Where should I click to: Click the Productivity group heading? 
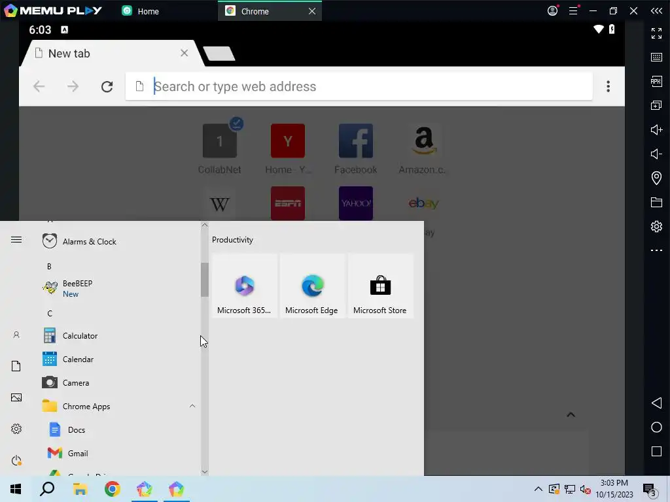232,240
